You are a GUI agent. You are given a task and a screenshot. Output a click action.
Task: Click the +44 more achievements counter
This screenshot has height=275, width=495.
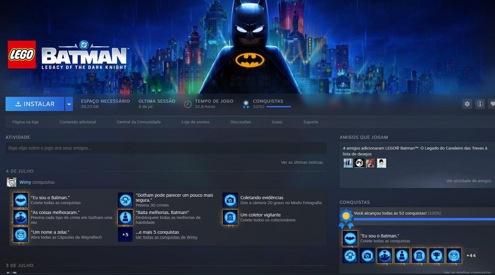tap(471, 256)
